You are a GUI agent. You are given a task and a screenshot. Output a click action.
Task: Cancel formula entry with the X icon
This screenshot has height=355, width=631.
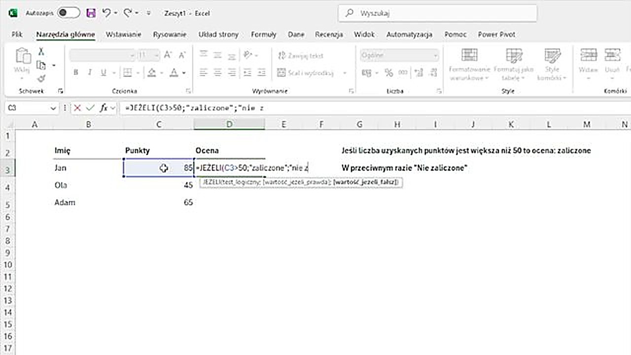pos(77,108)
